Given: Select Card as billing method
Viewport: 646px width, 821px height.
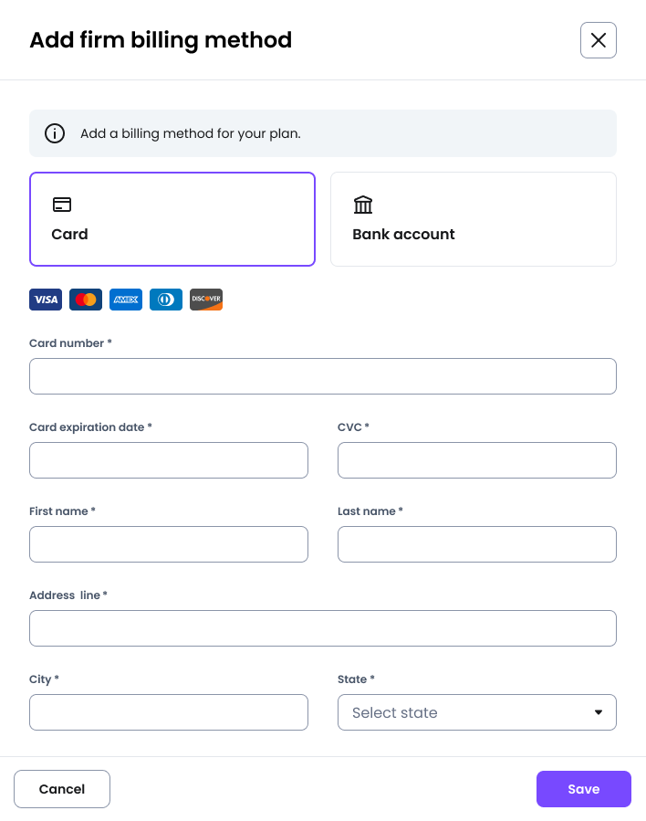Looking at the screenshot, I should click(172, 219).
